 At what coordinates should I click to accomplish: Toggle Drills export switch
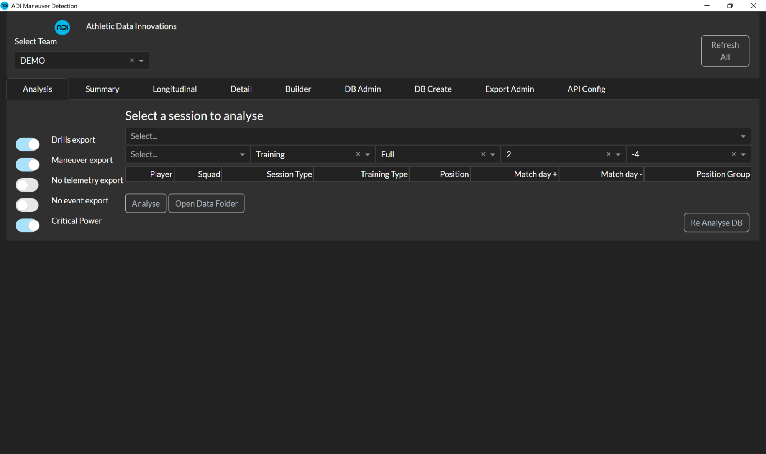click(x=28, y=144)
